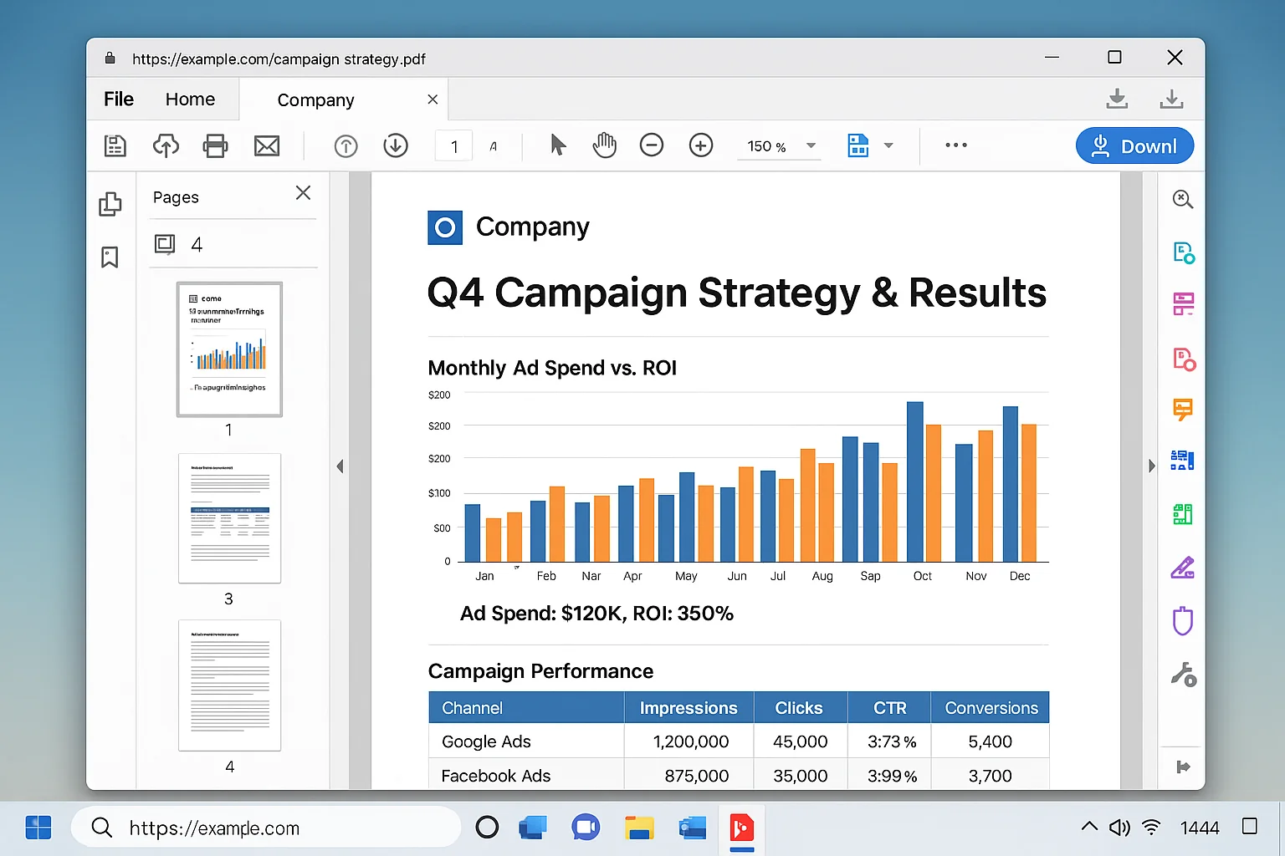
Task: Print the campaign strategy PDF
Action: click(215, 145)
